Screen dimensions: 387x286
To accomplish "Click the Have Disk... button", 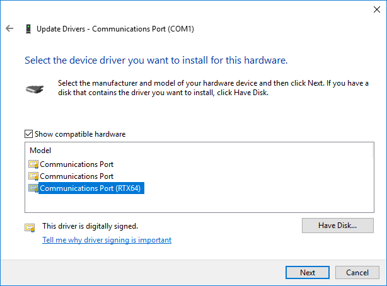I will pos(338,226).
